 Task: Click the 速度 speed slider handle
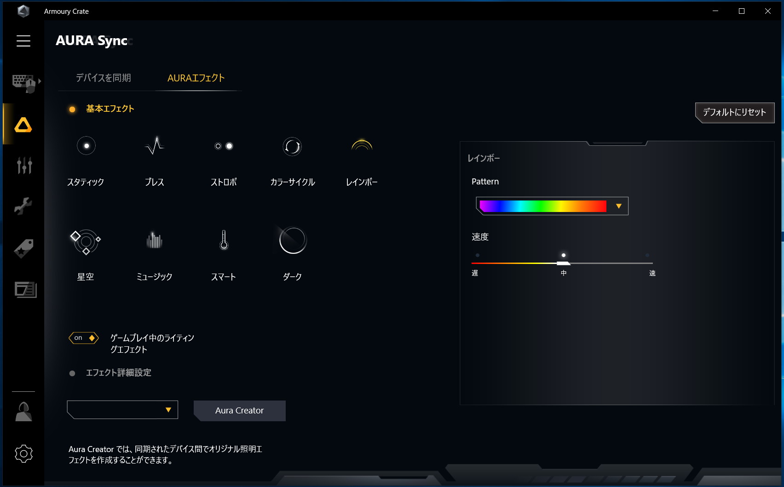564,263
